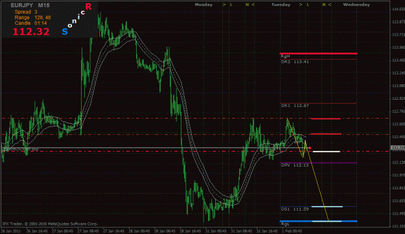The height and width of the screenshot is (234, 405).
Task: Click the Monday session label
Action: point(203,5)
